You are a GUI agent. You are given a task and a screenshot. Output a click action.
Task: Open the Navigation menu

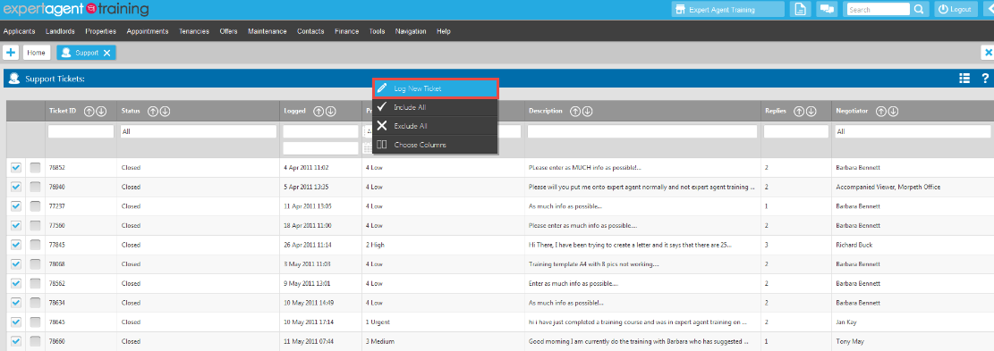411,31
